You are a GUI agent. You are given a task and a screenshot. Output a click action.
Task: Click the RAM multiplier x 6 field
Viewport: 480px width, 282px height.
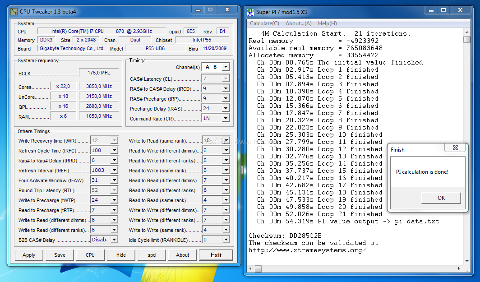[x=63, y=116]
